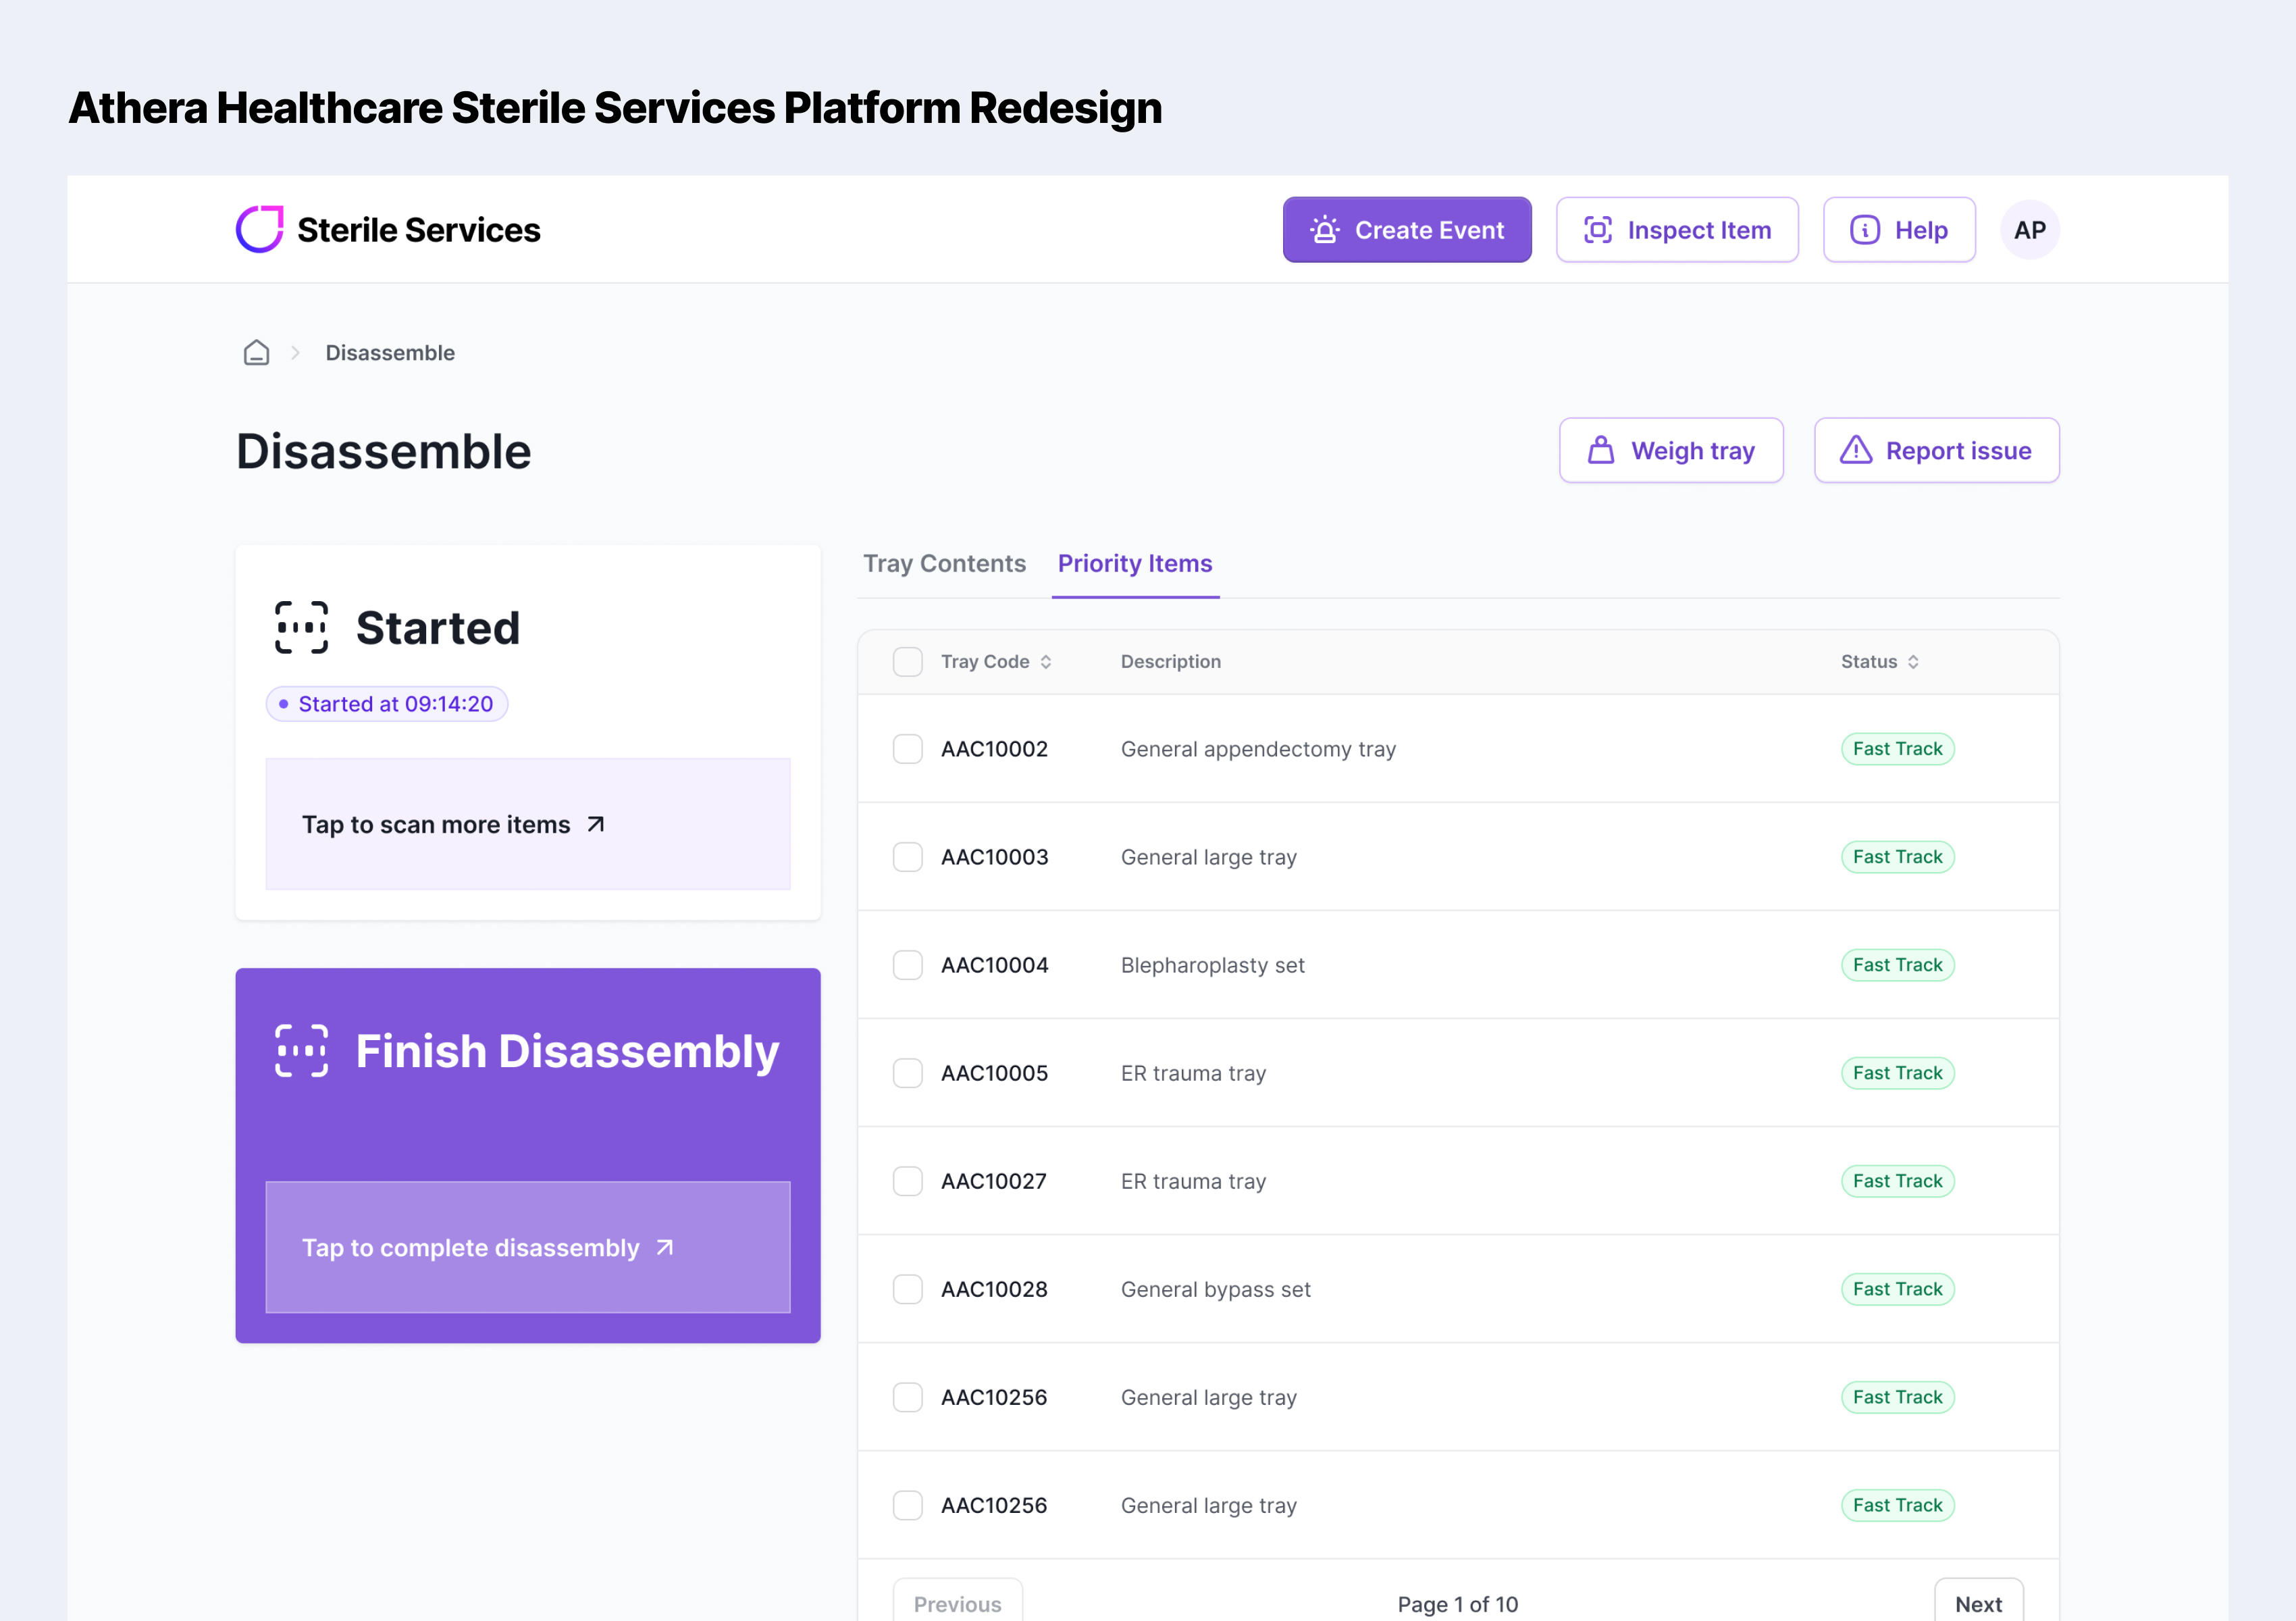The image size is (2296, 1621).
Task: Toggle the select-all checkbox in table header
Action: click(x=907, y=661)
